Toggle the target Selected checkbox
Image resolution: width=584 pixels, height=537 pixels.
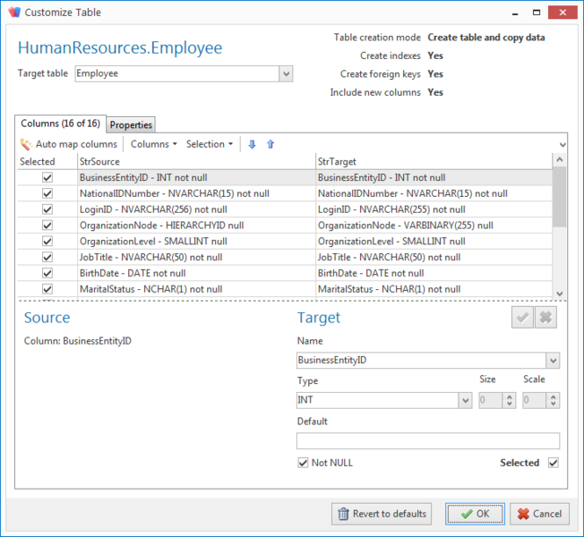pyautogui.click(x=553, y=463)
